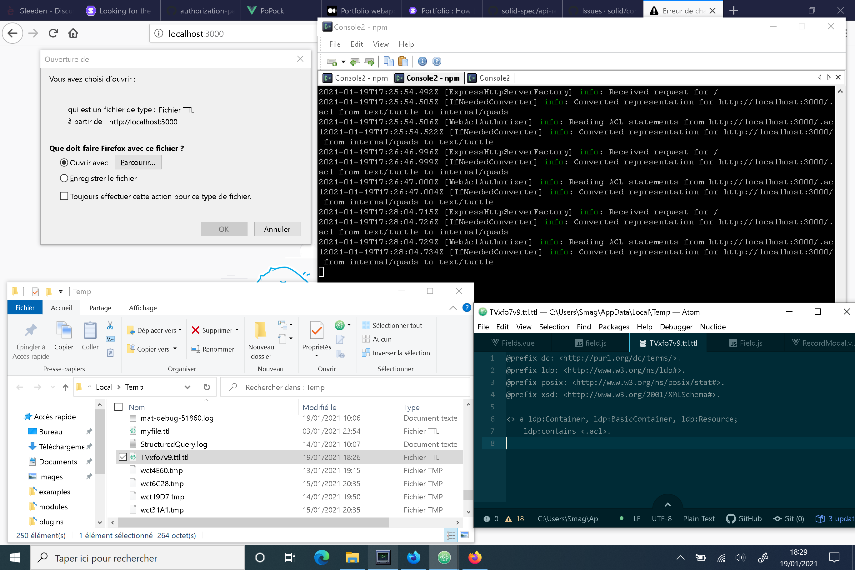The image size is (855, 570).
Task: Click the Rechercher dans : Temp search field
Action: click(x=345, y=387)
